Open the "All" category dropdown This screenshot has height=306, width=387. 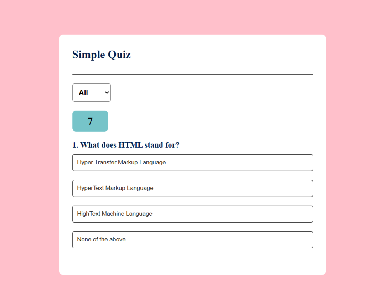92,92
